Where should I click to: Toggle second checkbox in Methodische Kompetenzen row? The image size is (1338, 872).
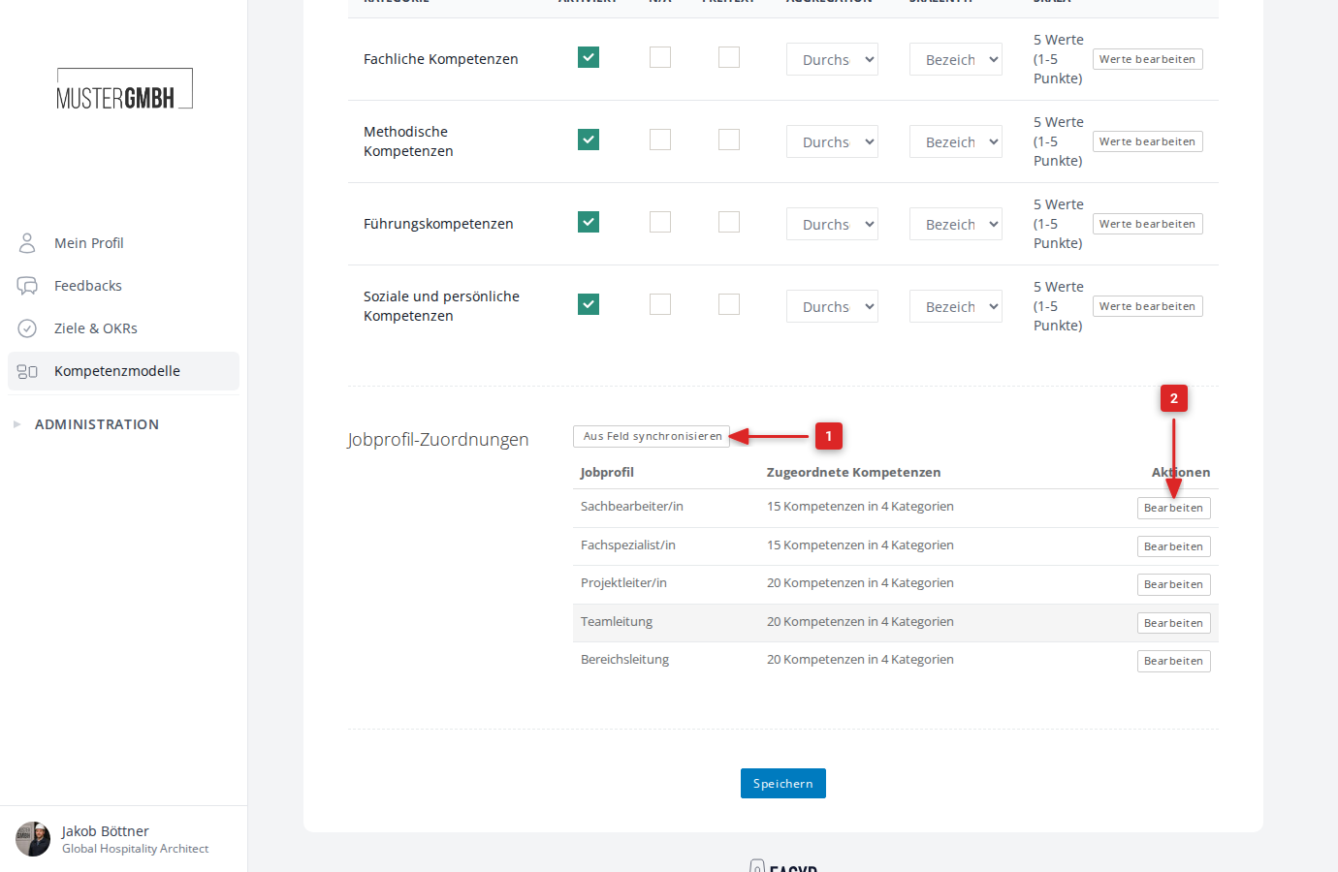[660, 140]
